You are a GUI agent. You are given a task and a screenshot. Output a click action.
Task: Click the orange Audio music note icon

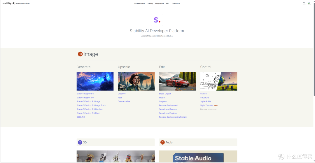[162, 142]
